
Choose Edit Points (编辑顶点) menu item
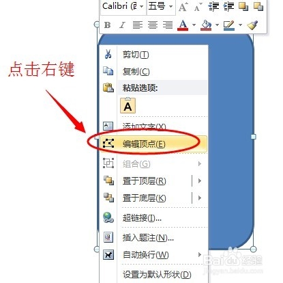(153, 144)
